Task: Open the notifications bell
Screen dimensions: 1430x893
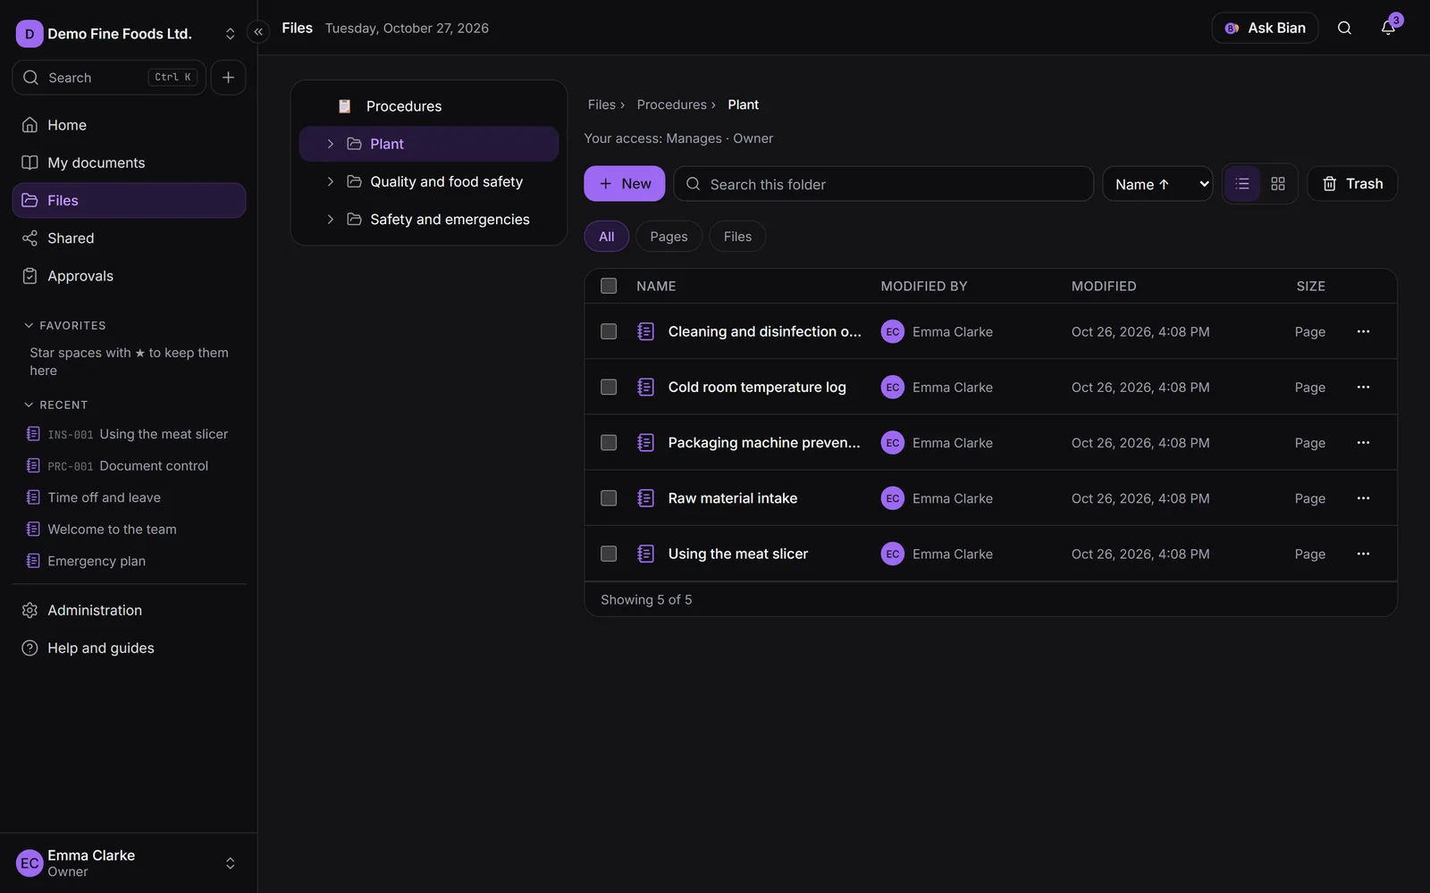Action: click(x=1388, y=28)
